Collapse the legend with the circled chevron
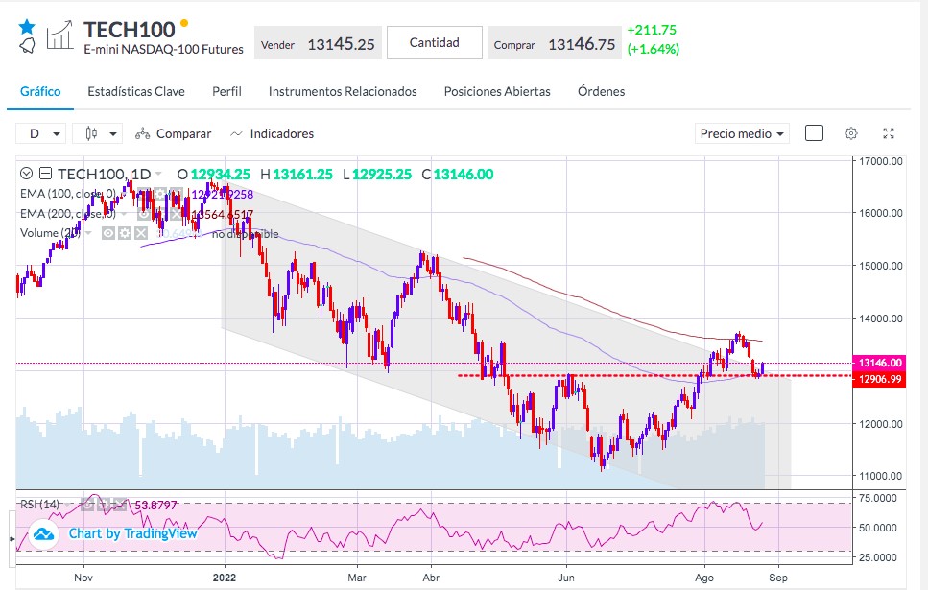The height and width of the screenshot is (590, 928). [26, 174]
